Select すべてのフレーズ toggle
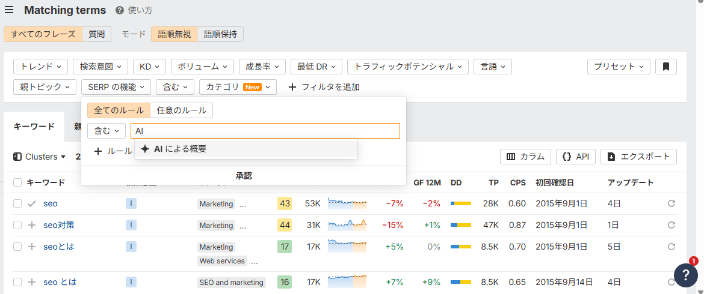This screenshot has height=294, width=704. (43, 34)
